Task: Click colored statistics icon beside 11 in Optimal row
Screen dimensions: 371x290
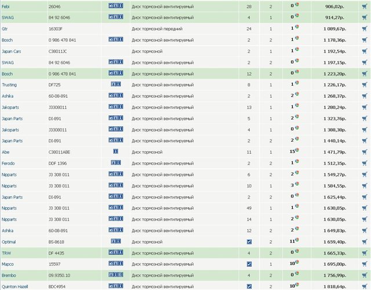Action: coord(297,240)
